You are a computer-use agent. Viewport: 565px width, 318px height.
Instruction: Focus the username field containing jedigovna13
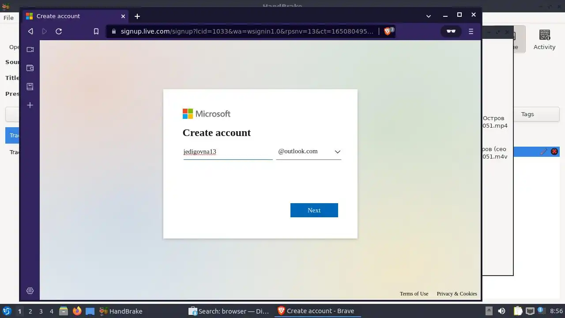pos(228,151)
